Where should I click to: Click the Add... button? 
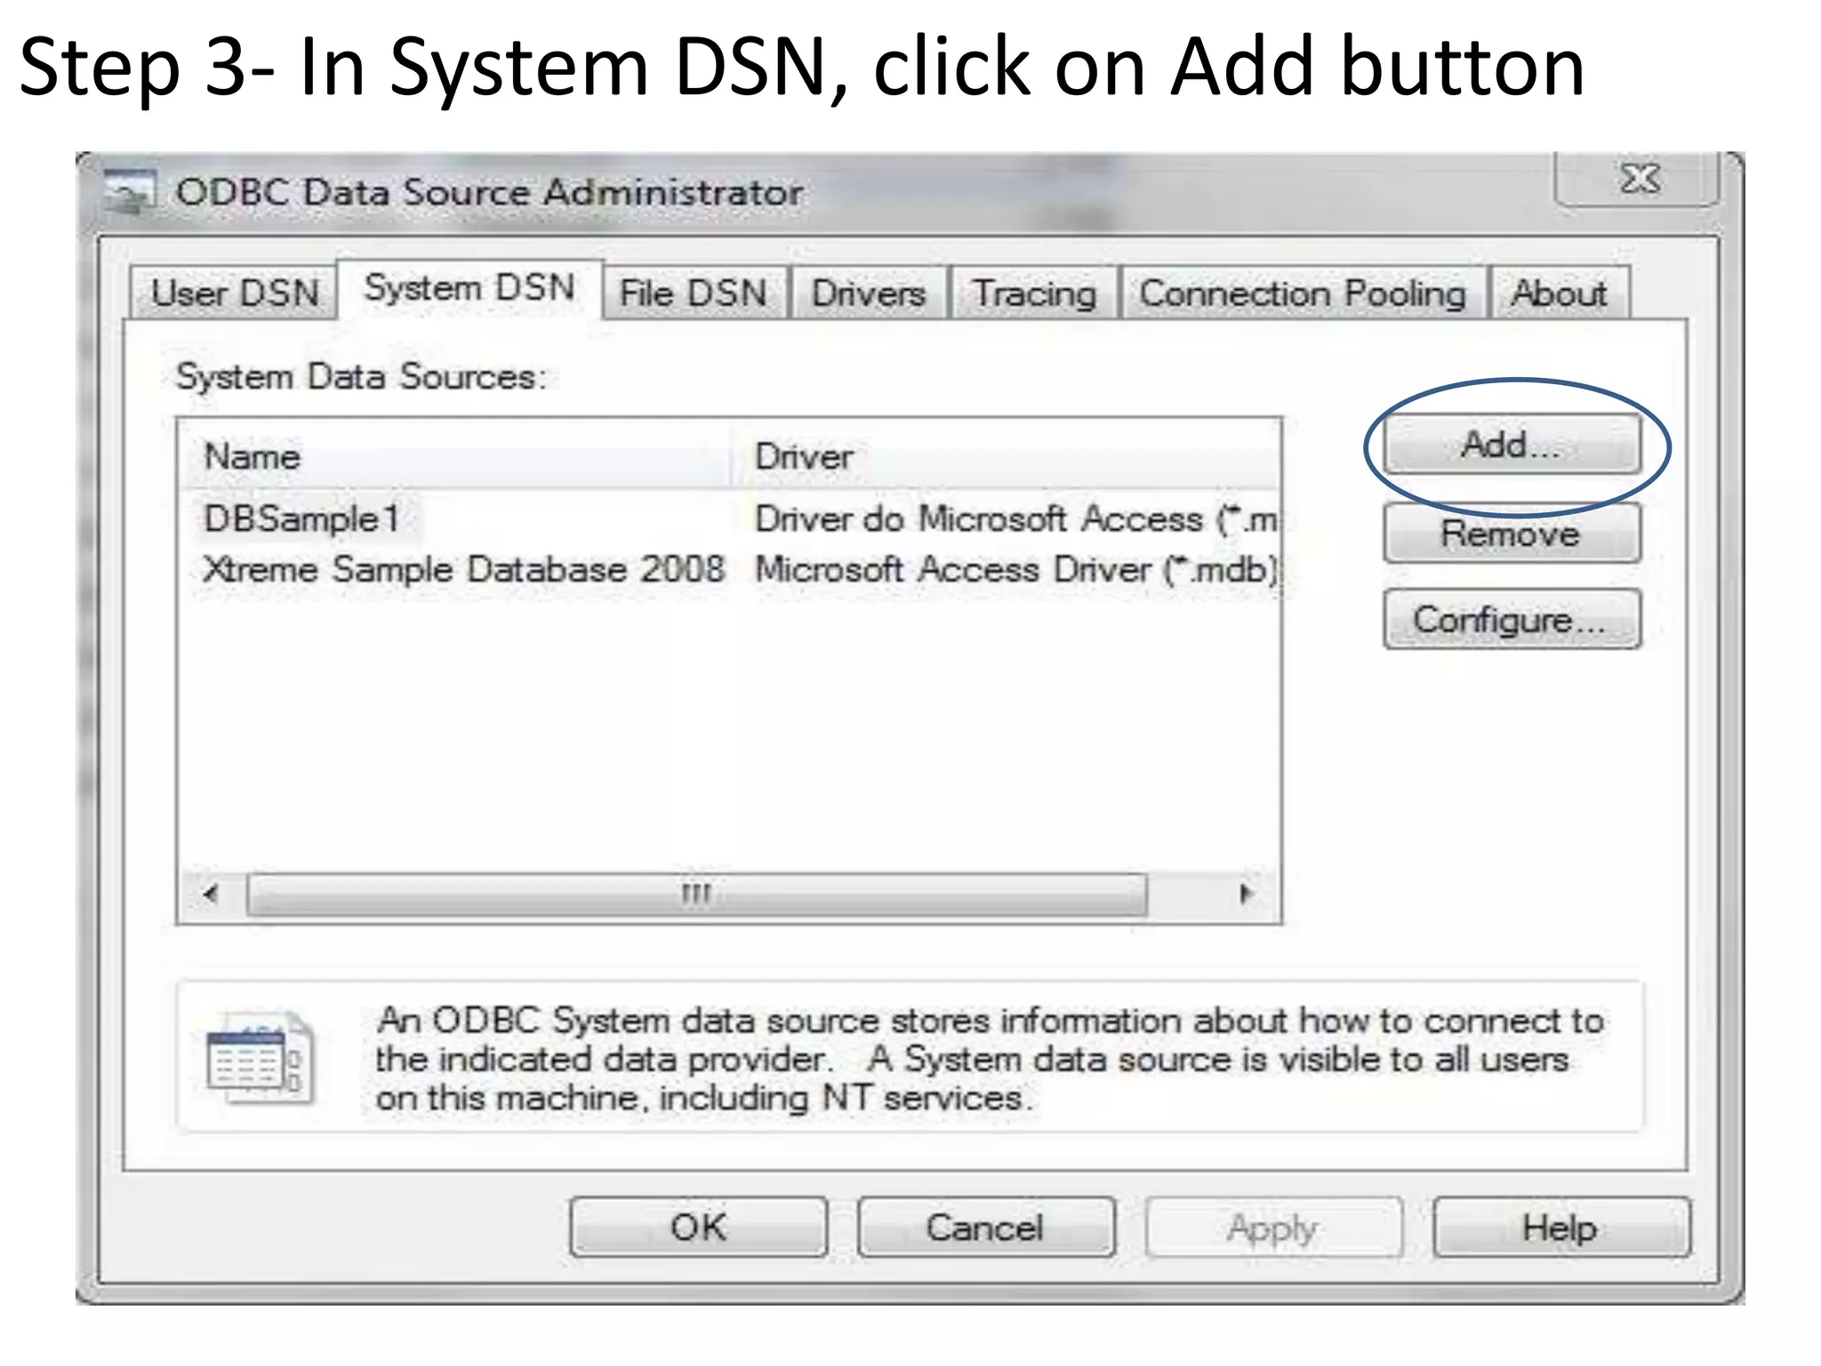(1511, 445)
